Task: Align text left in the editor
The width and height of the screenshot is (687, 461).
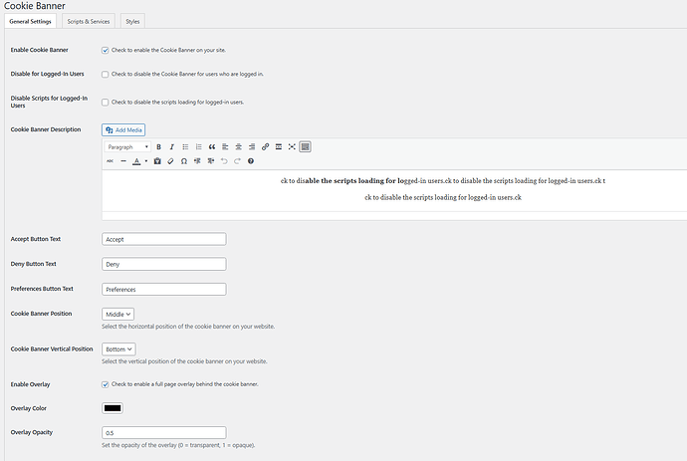Action: [225, 147]
